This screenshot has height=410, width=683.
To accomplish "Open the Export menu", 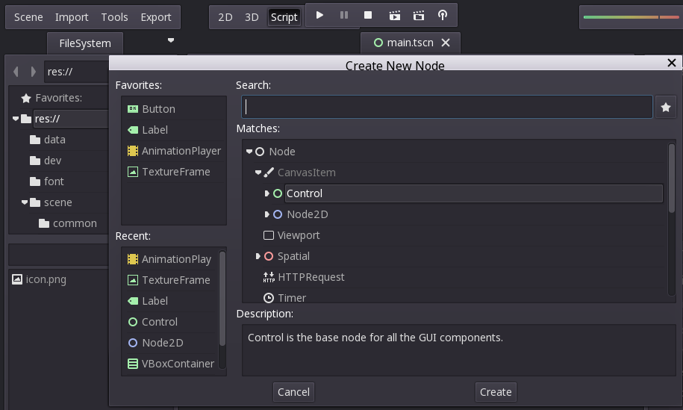I will [x=155, y=17].
